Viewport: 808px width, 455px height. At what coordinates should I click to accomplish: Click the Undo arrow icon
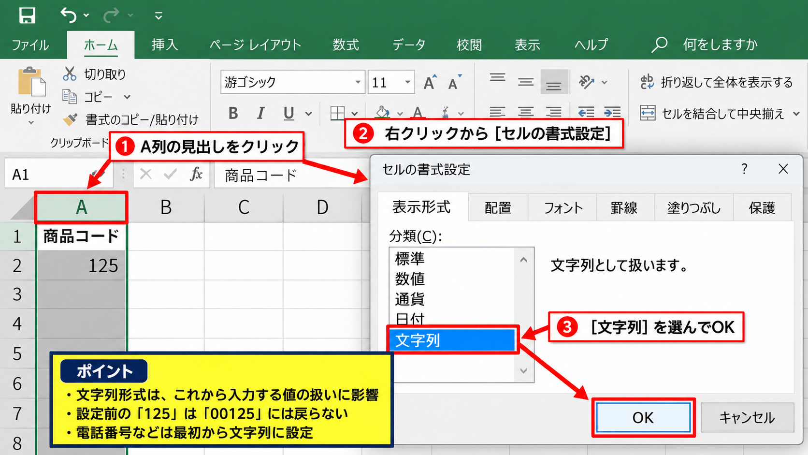pyautogui.click(x=69, y=15)
